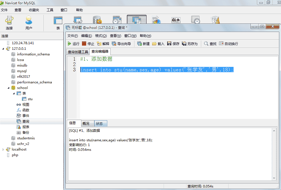Select the 报表 reports node
The height and width of the screenshot is (190, 281).
26,127
